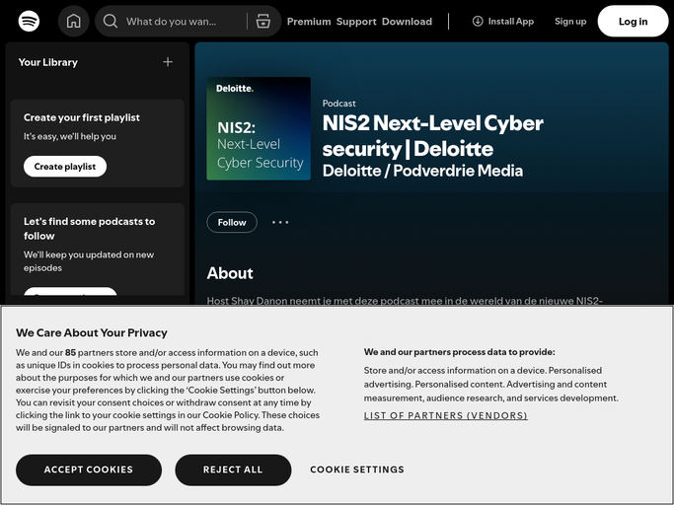
Task: Click 'Podcast' label above title
Action: tap(338, 104)
